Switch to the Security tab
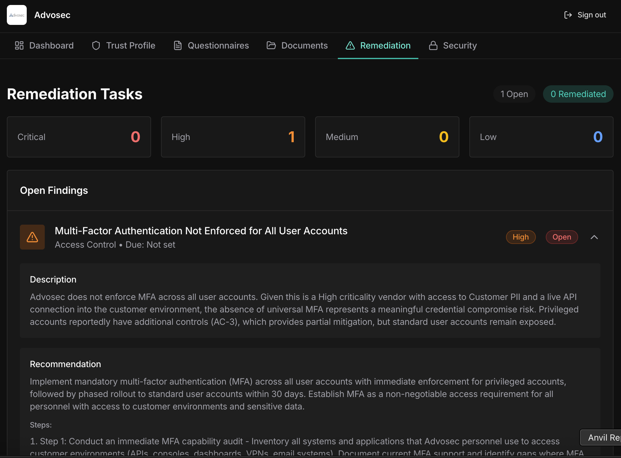 [x=453, y=45]
